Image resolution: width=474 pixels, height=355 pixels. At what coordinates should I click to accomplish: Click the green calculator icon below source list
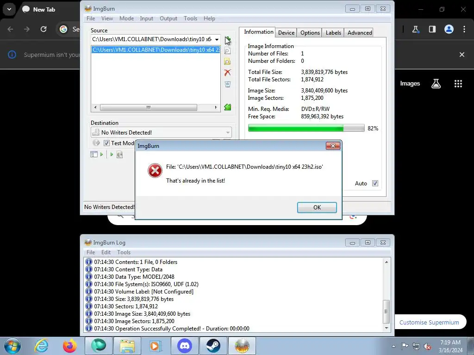click(228, 107)
